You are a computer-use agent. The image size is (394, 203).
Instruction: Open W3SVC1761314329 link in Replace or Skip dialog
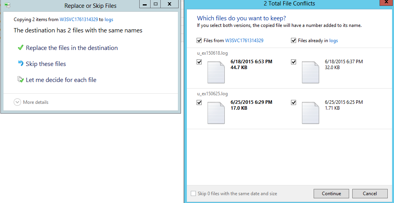(79, 20)
